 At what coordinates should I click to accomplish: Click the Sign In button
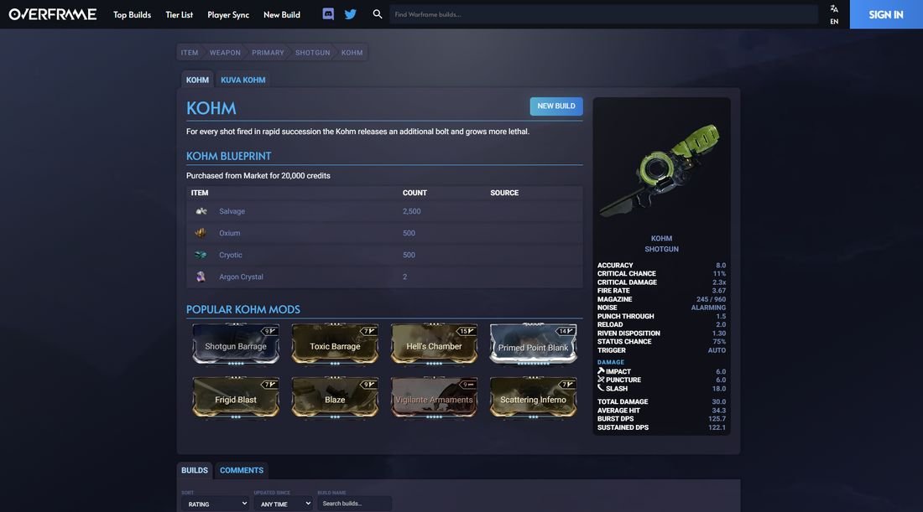(x=886, y=14)
